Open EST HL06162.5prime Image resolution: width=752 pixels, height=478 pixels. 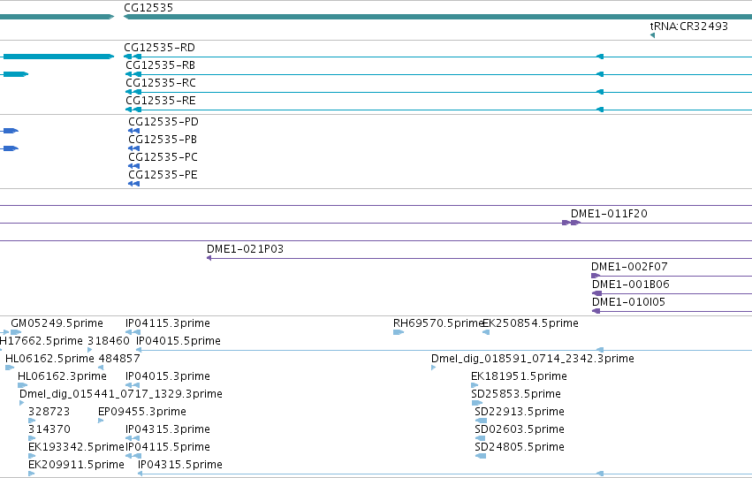coord(49,359)
